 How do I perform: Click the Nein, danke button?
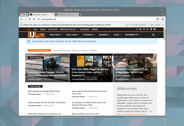click(x=155, y=25)
